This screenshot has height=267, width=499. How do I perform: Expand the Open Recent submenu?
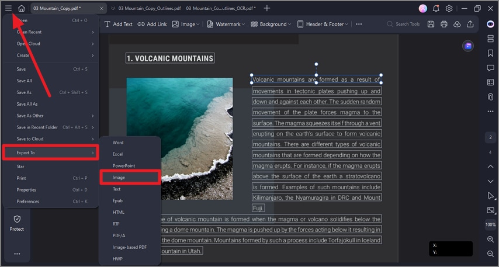coord(51,32)
